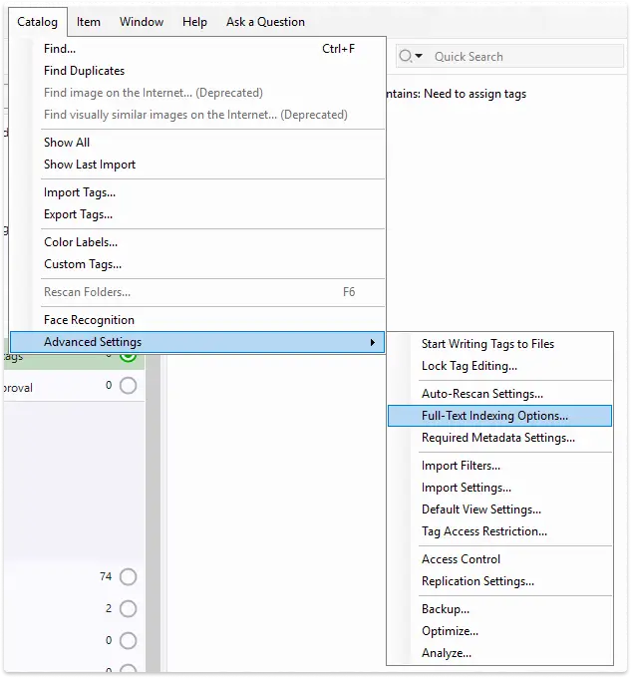
Task: Click Start Writing Tags to Files
Action: click(487, 344)
